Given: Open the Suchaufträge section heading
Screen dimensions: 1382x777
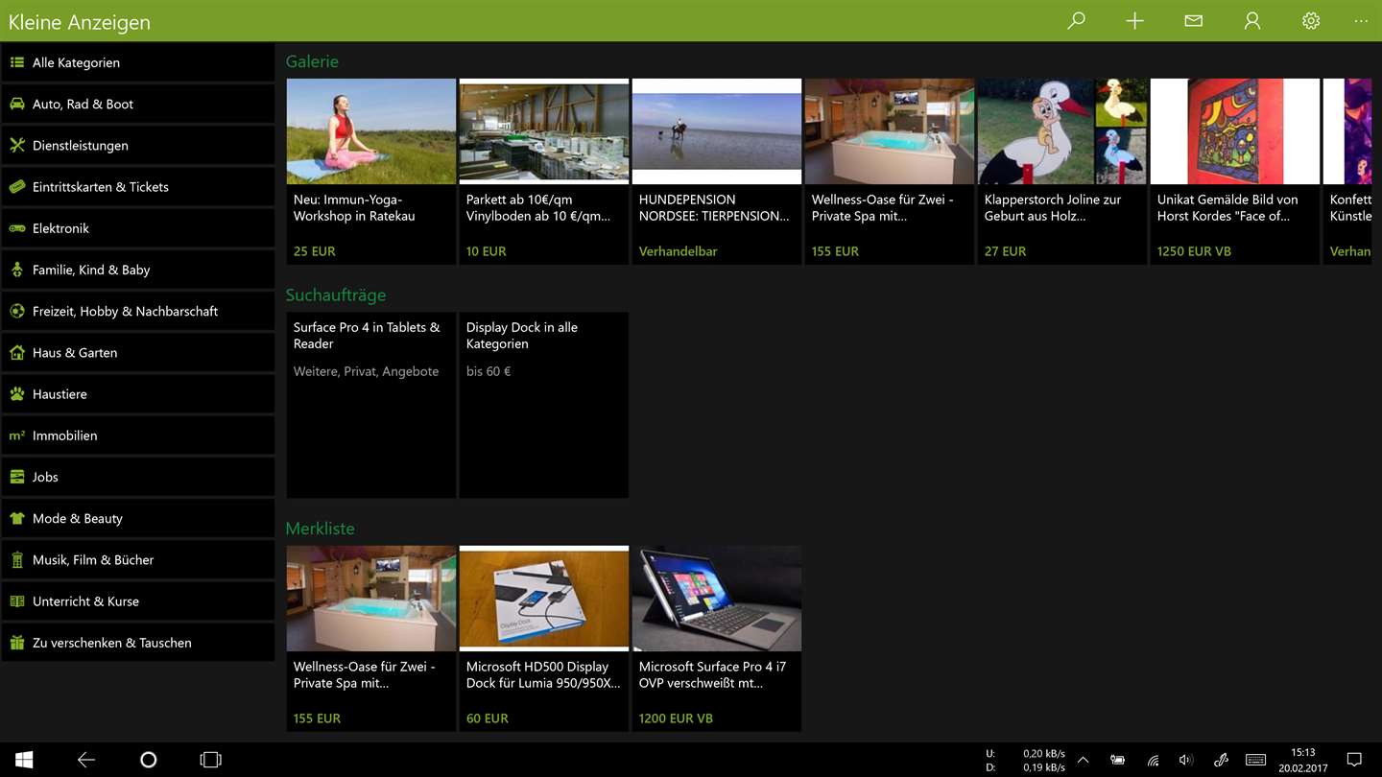Looking at the screenshot, I should click(x=336, y=294).
